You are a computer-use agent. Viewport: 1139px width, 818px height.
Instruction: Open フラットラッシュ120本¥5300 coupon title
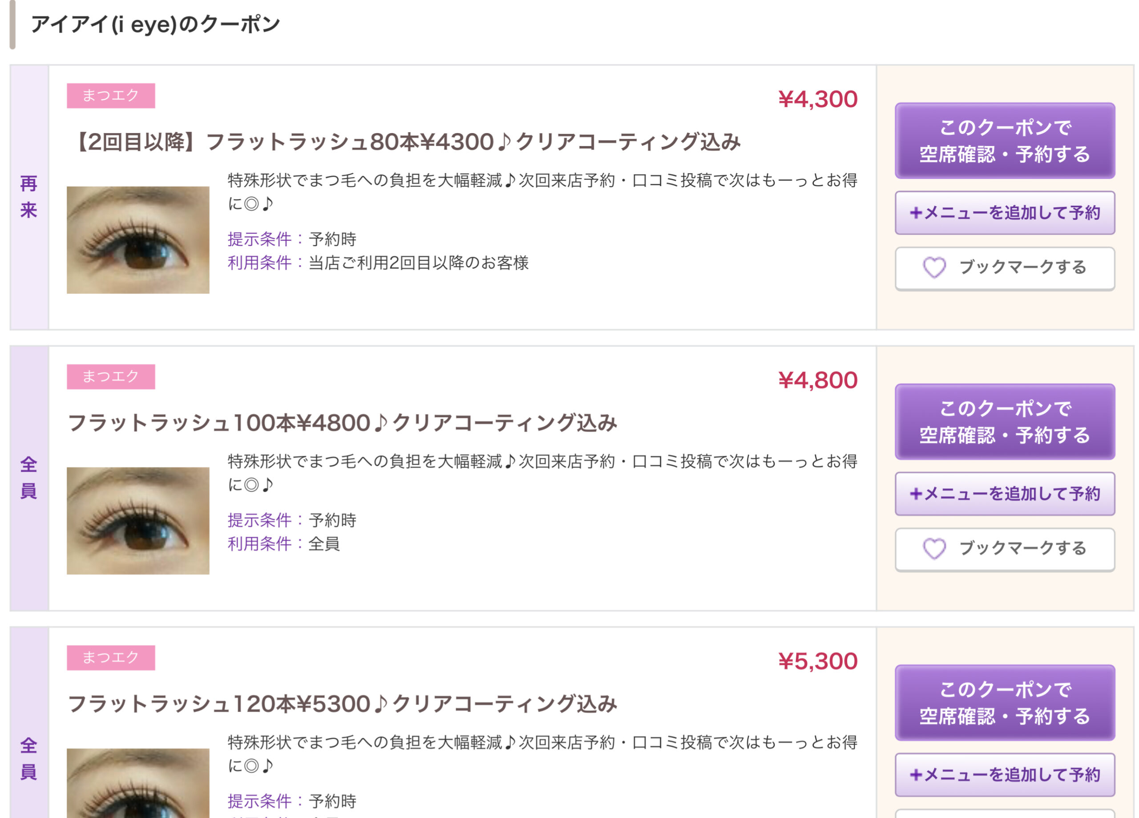click(x=342, y=704)
